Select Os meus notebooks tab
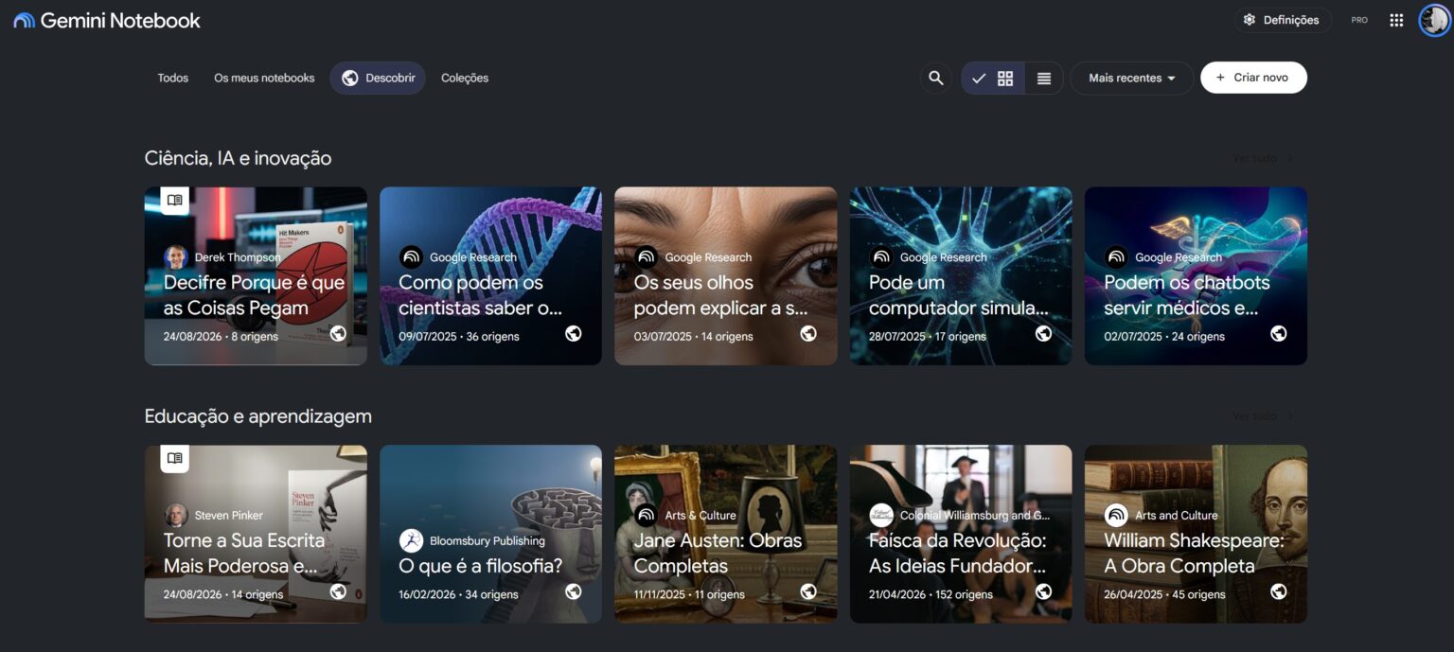This screenshot has height=652, width=1454. coord(264,79)
